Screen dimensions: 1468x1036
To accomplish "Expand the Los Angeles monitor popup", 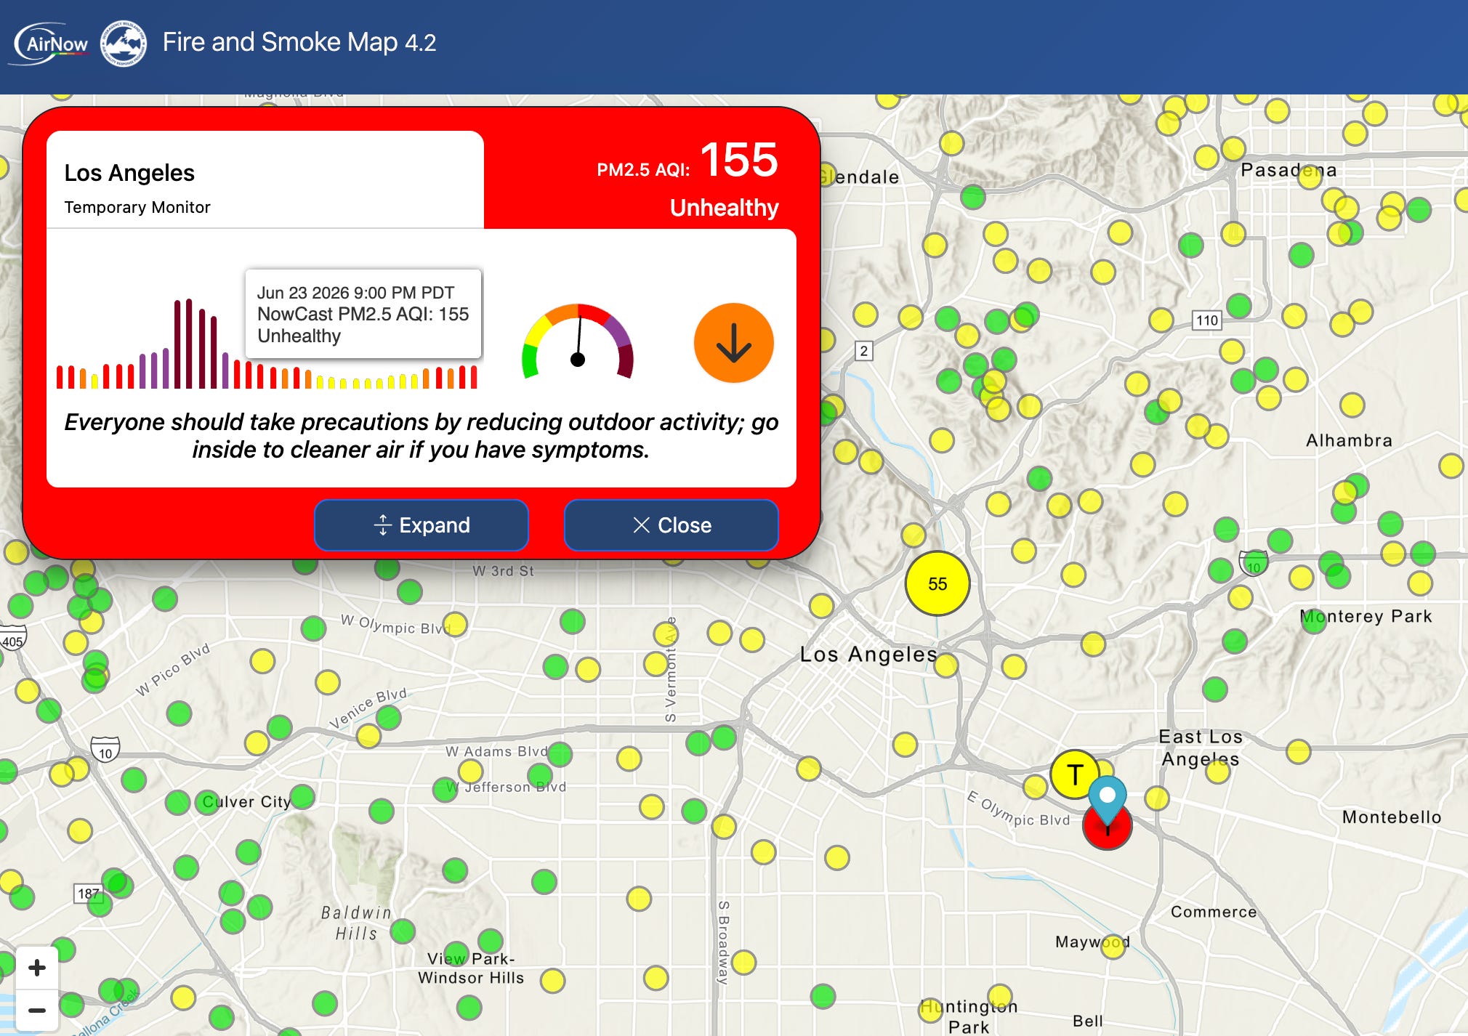I will point(422,525).
